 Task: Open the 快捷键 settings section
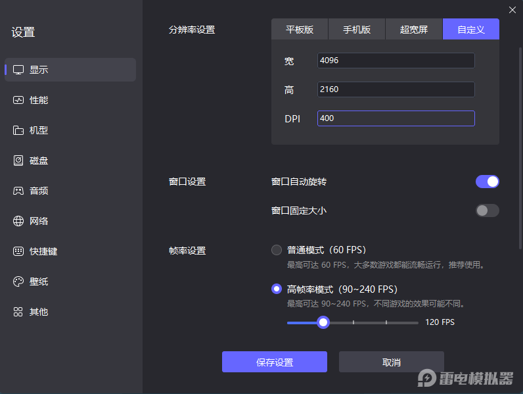point(70,251)
